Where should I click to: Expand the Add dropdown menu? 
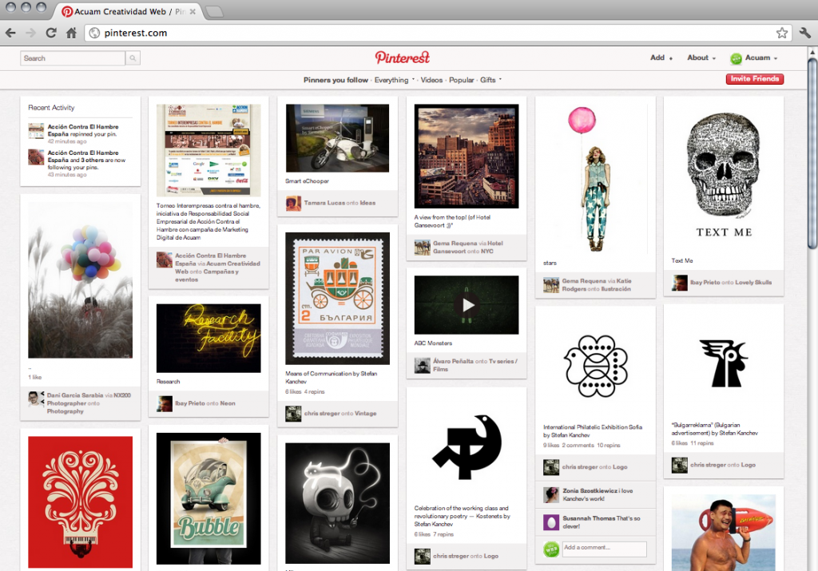(x=661, y=57)
